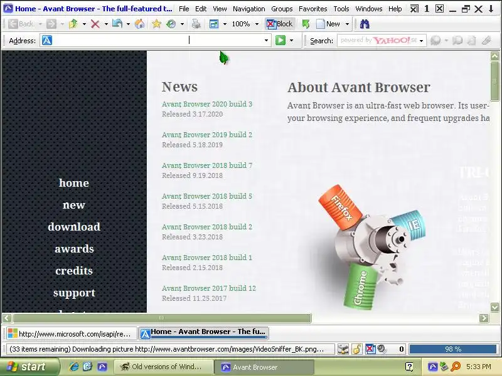Click the Refresh page icon
The height and width of the screenshot is (376, 502).
[x=117, y=24]
